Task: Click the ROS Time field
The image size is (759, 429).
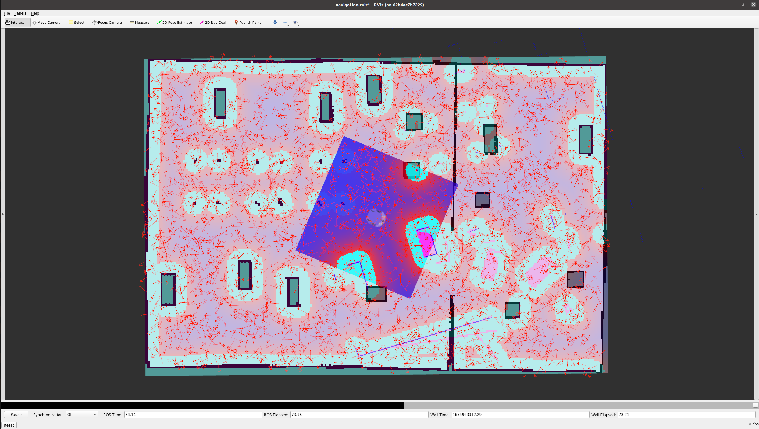Action: [x=193, y=415]
